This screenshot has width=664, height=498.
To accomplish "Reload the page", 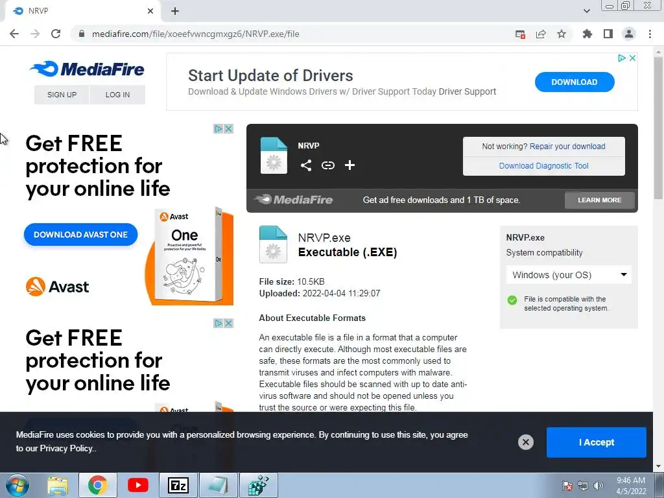I will [56, 34].
